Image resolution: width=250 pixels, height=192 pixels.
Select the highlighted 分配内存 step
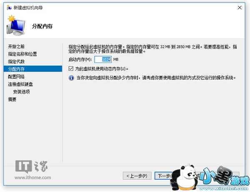click(x=33, y=69)
